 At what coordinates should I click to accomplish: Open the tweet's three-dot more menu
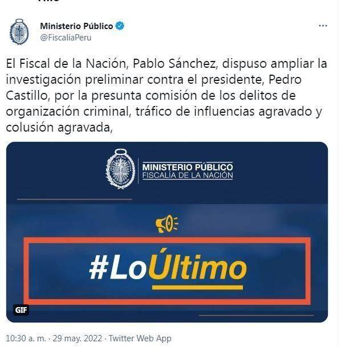point(323,26)
